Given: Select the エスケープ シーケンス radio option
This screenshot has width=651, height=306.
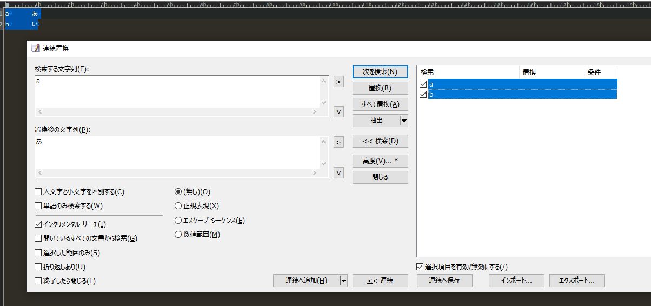Looking at the screenshot, I should click(178, 221).
